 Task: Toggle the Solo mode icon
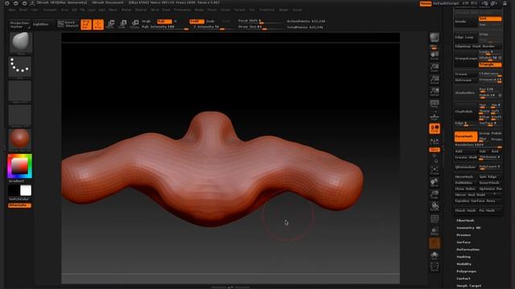tap(435, 255)
